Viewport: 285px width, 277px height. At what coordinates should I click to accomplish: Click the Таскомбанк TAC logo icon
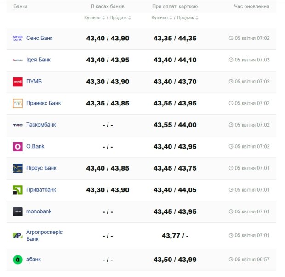(17, 125)
